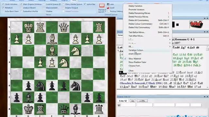The image size is (209, 117).
Task: Select the black queen on d8
Action: click(x=64, y=109)
